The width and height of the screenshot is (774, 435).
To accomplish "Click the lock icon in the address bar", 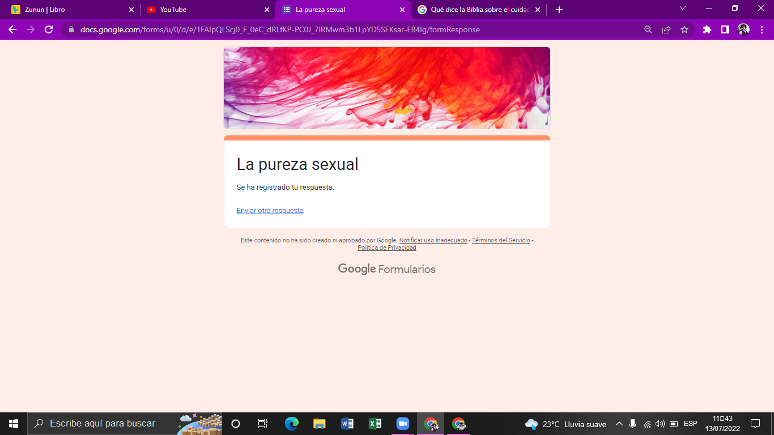I will click(71, 29).
